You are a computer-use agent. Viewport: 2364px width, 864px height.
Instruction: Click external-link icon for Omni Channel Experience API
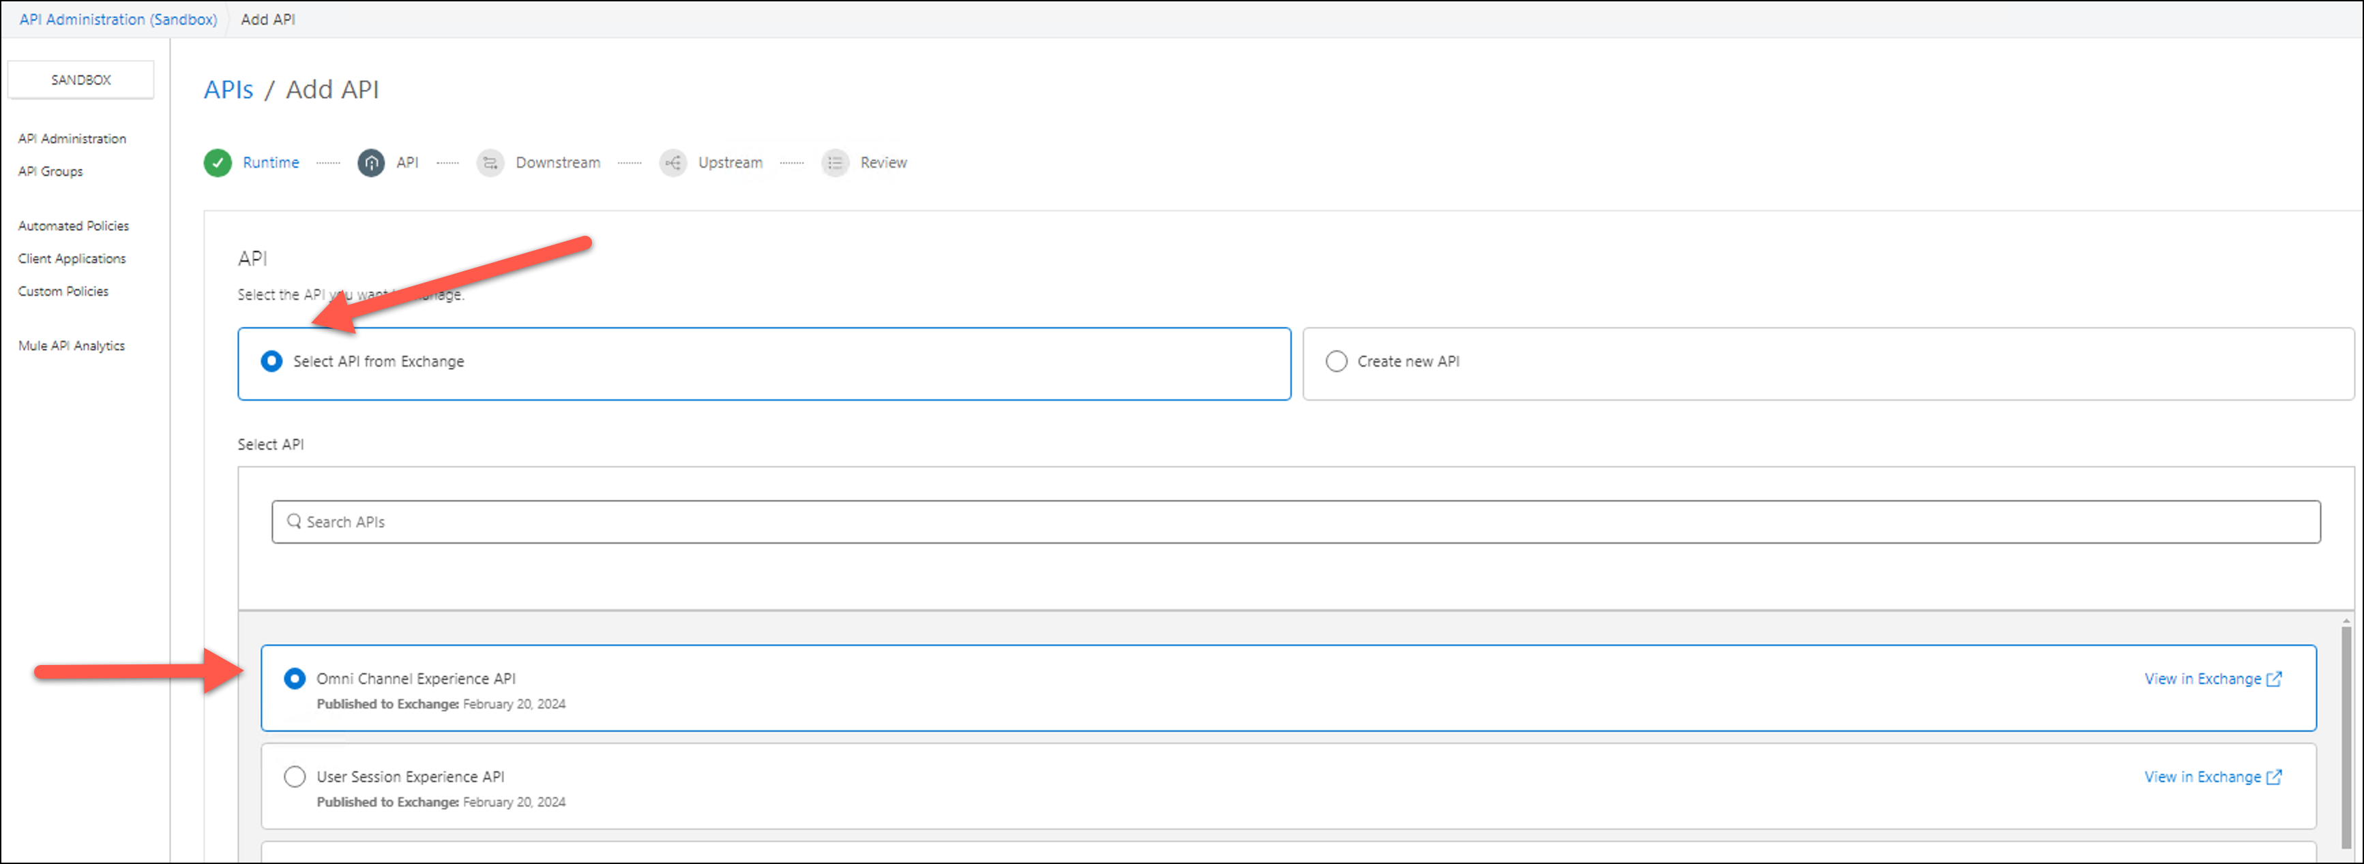pos(2274,679)
